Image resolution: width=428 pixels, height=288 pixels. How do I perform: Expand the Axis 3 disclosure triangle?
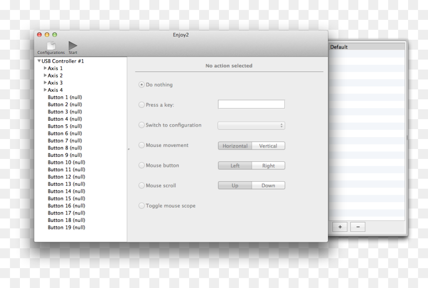(x=45, y=82)
